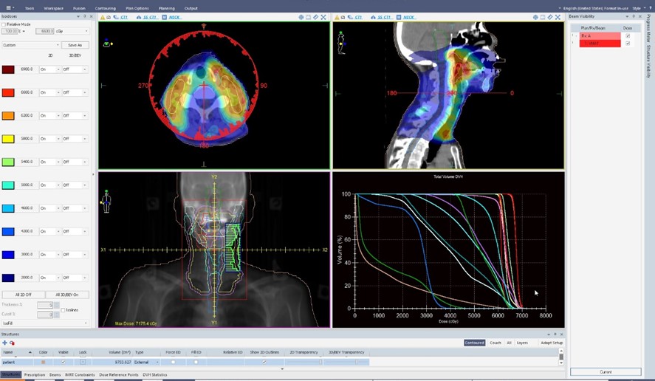Uncheck Dose checkbox for Rx A
Screen dimensions: 655x381
628,35
